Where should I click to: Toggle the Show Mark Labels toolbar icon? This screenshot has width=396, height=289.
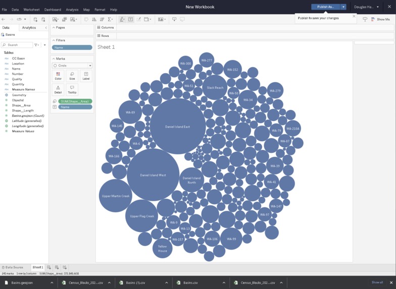click(x=130, y=19)
